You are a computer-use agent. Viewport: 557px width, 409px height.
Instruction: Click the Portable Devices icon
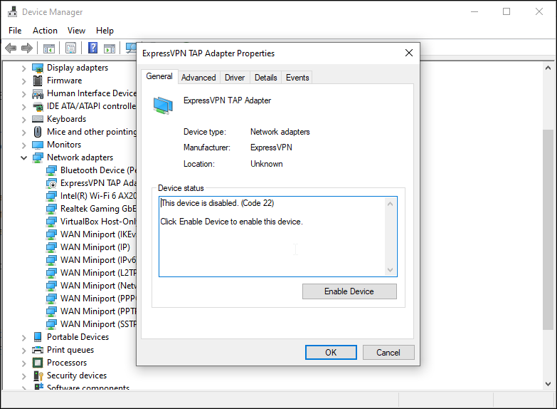(38, 337)
